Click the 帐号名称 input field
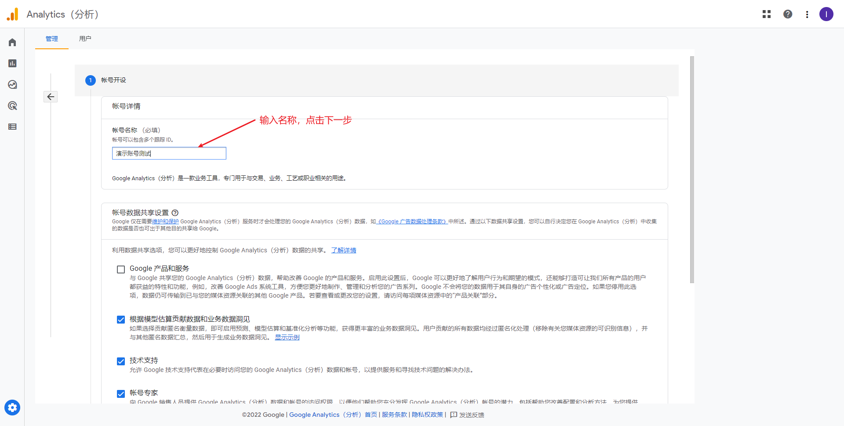 (x=169, y=153)
